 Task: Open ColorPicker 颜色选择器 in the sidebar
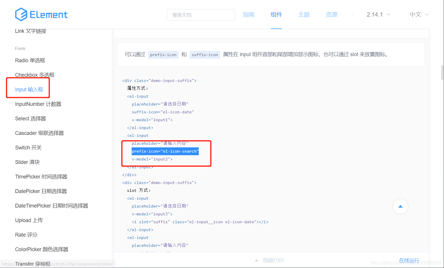coord(42,249)
